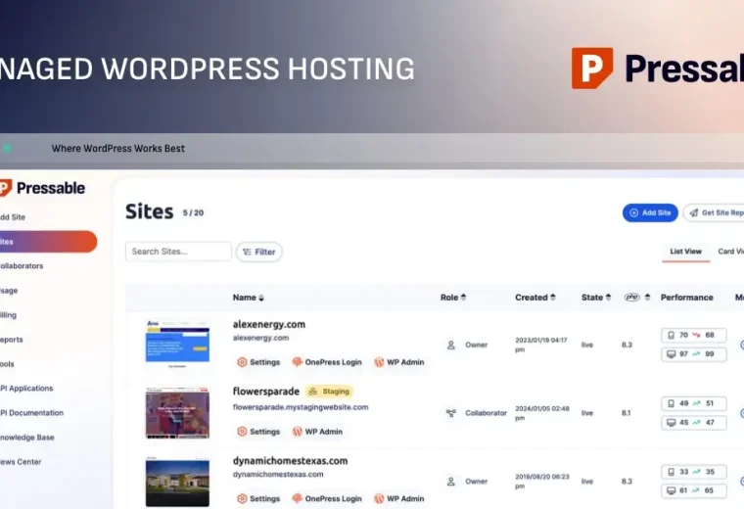Click the Get Site Report button
Screen dimensions: 744x509
(x=714, y=213)
